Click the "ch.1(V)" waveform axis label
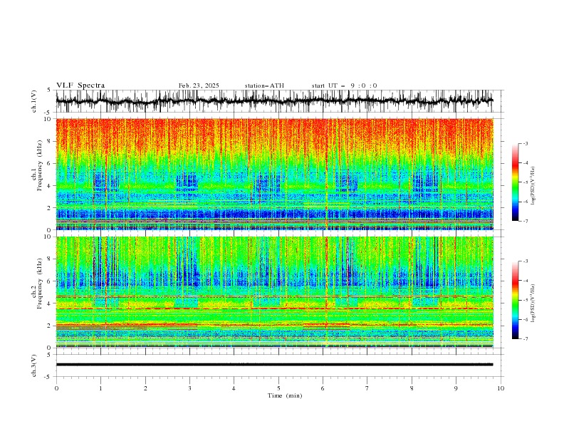The height and width of the screenshot is (436, 564). pos(34,101)
